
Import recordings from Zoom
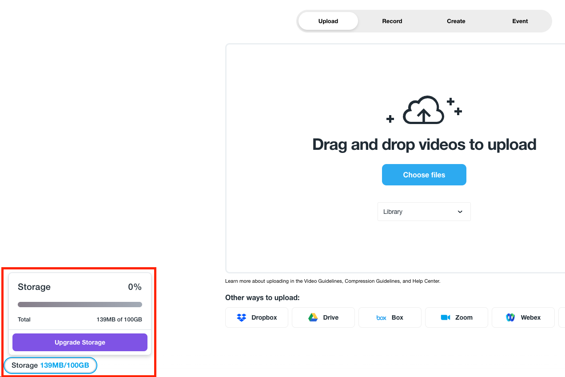point(457,317)
